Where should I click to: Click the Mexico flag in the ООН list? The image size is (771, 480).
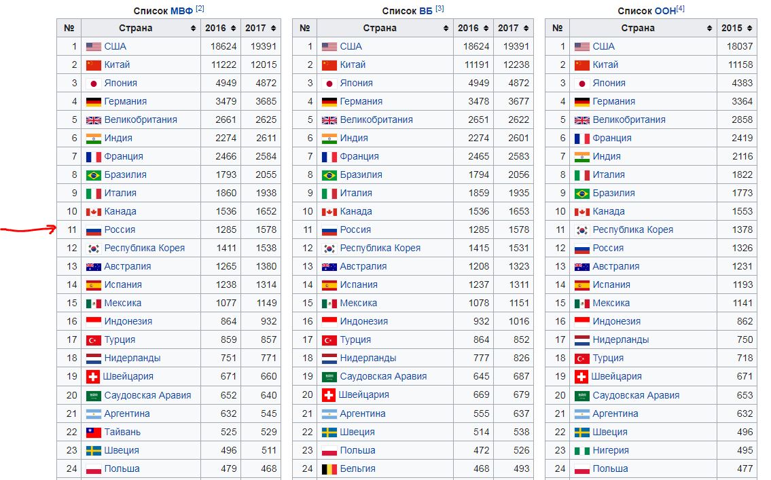click(581, 303)
